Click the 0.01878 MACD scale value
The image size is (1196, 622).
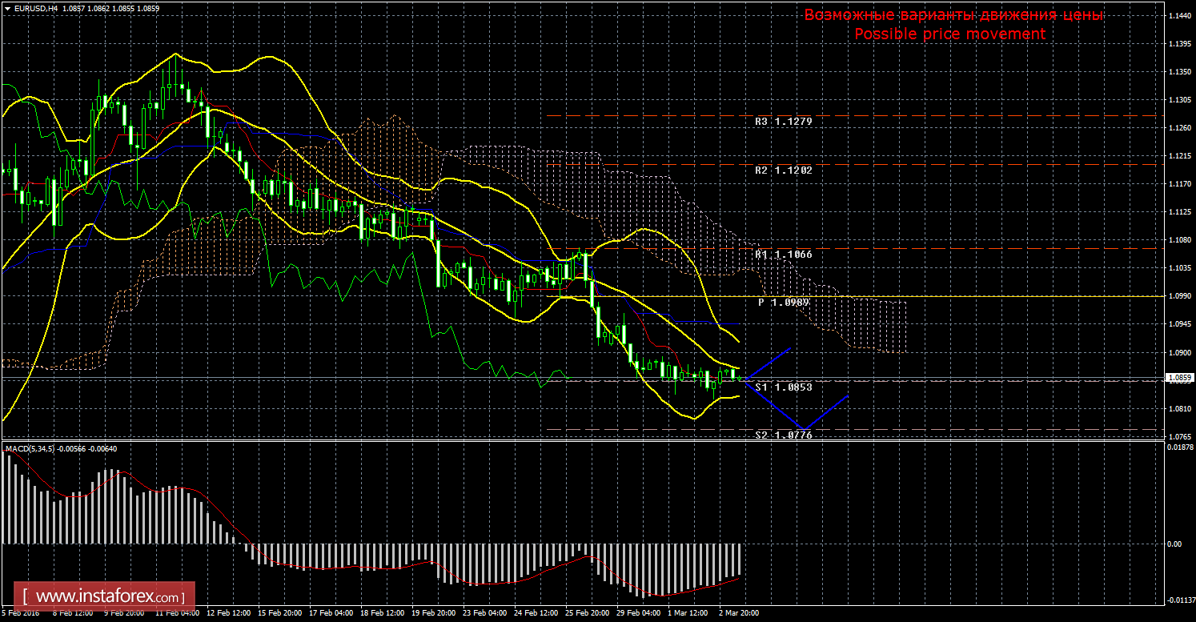(x=1177, y=448)
